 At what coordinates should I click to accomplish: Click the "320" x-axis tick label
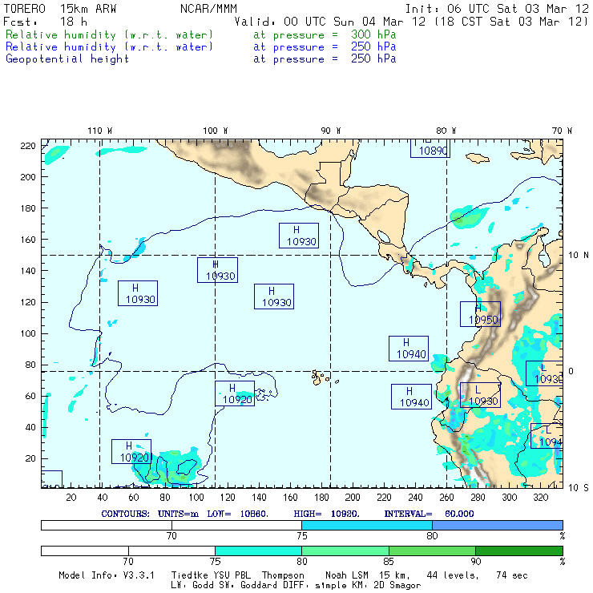[541, 498]
